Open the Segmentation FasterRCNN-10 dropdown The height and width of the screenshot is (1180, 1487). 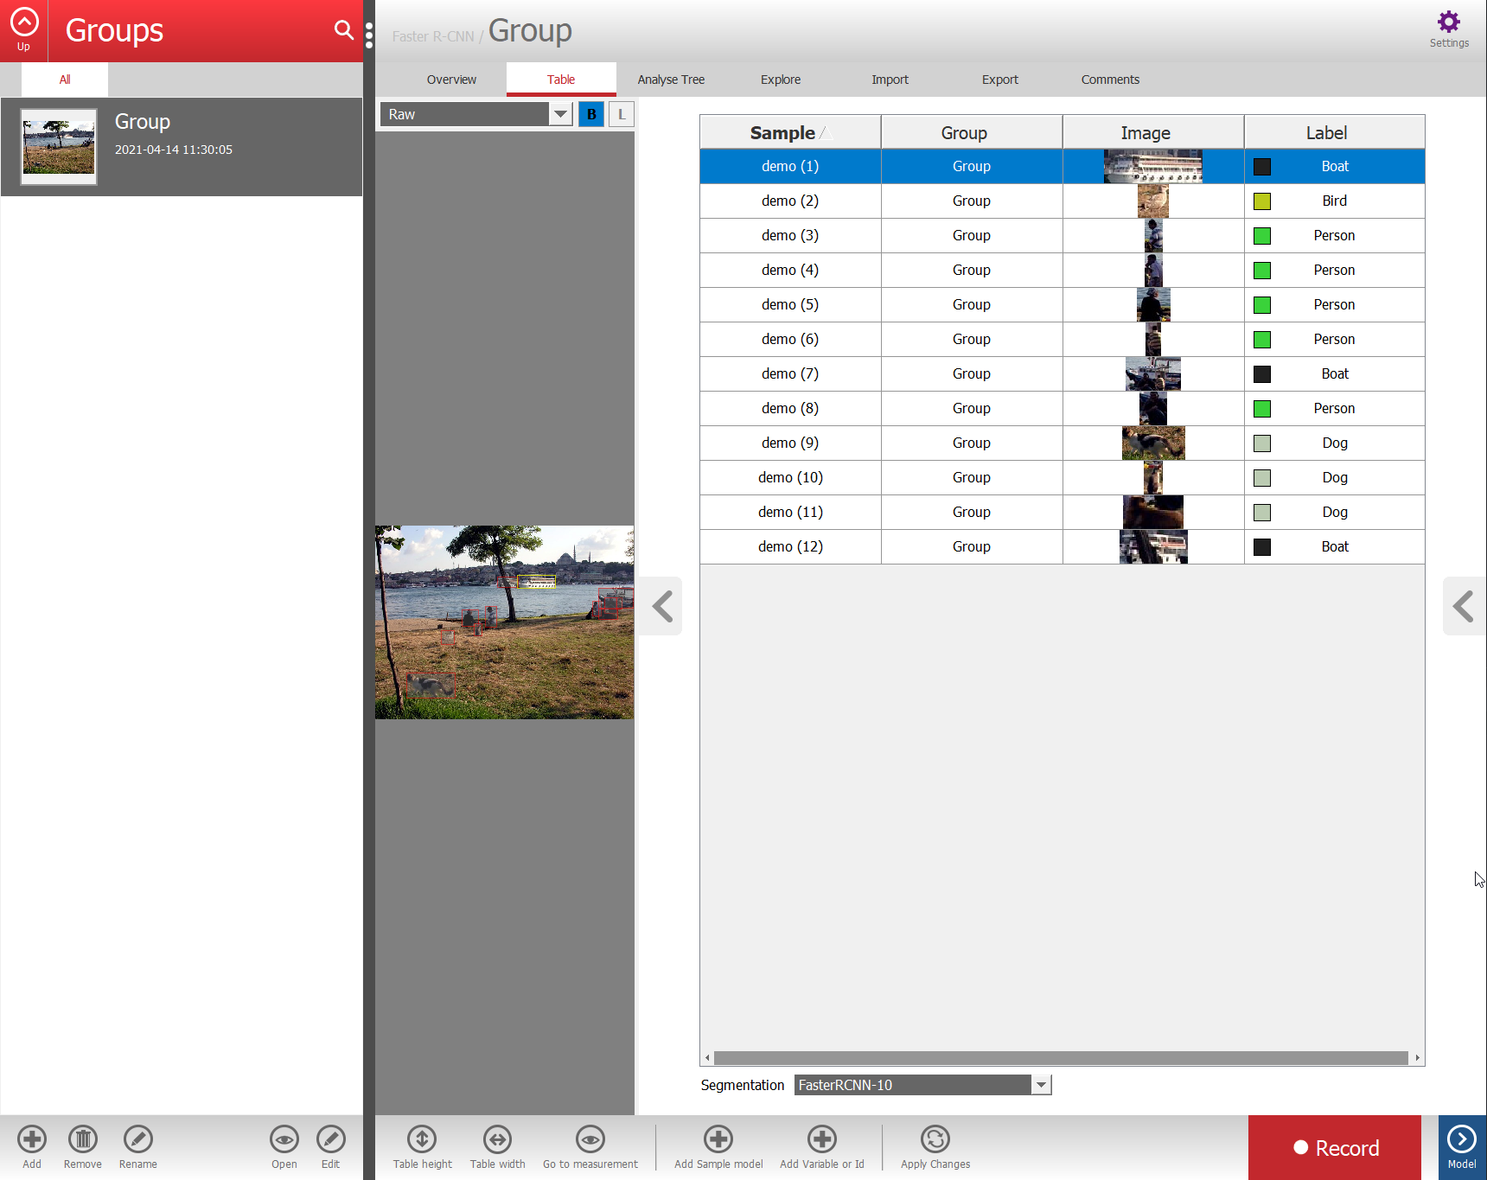(x=1041, y=1085)
